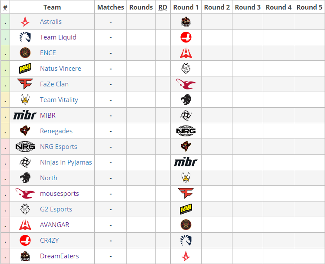The image size is (325, 264).
Task: Click the G2 Esports logo in the Team column
Action: pyautogui.click(x=25, y=209)
